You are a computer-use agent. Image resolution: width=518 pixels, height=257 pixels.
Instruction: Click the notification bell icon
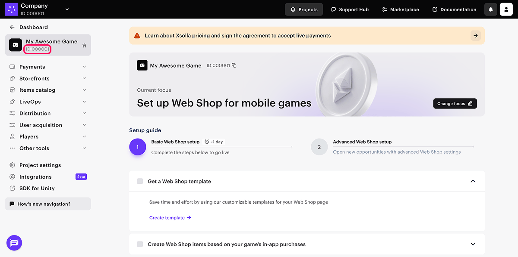pos(491,9)
